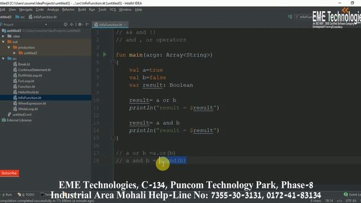This screenshot has width=361, height=203.
Task: Click the collapse all icon in Project panel
Action: pos(72,24)
